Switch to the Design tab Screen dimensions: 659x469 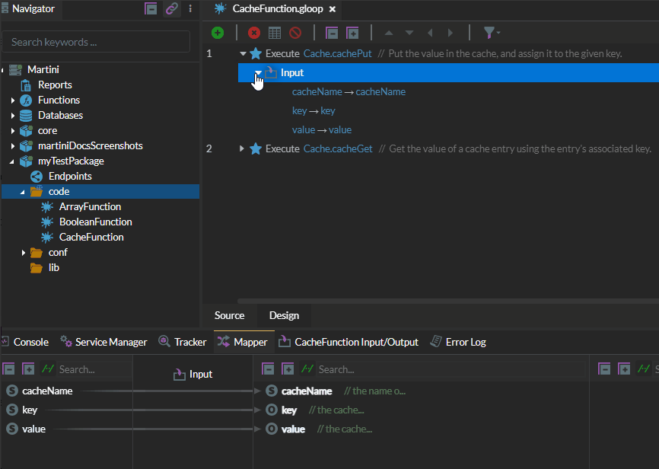284,315
